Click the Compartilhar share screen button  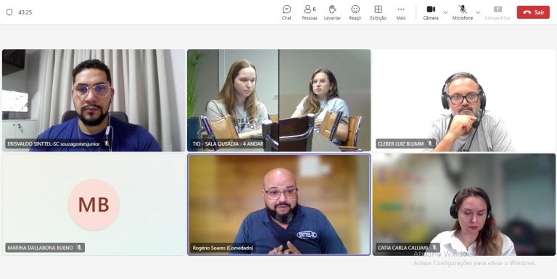click(498, 12)
